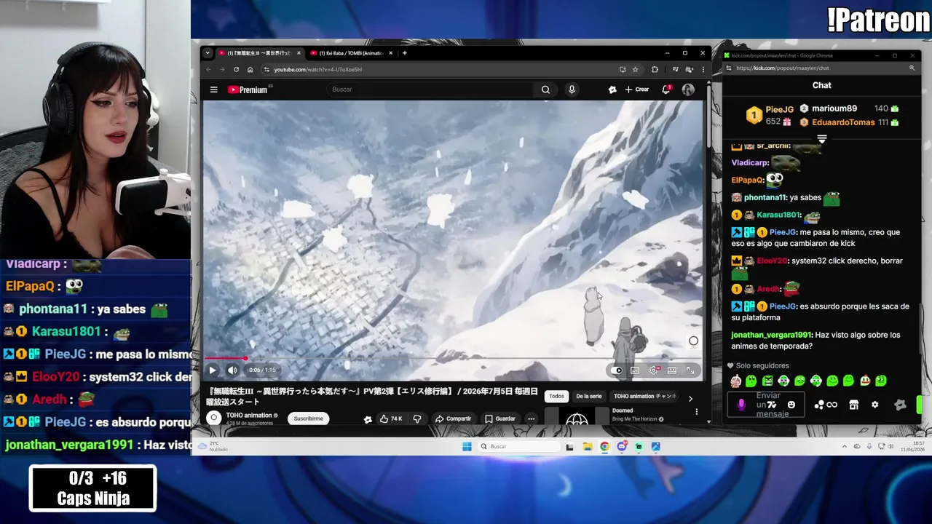Save video using Guardar button
932x524 pixels.
[500, 418]
